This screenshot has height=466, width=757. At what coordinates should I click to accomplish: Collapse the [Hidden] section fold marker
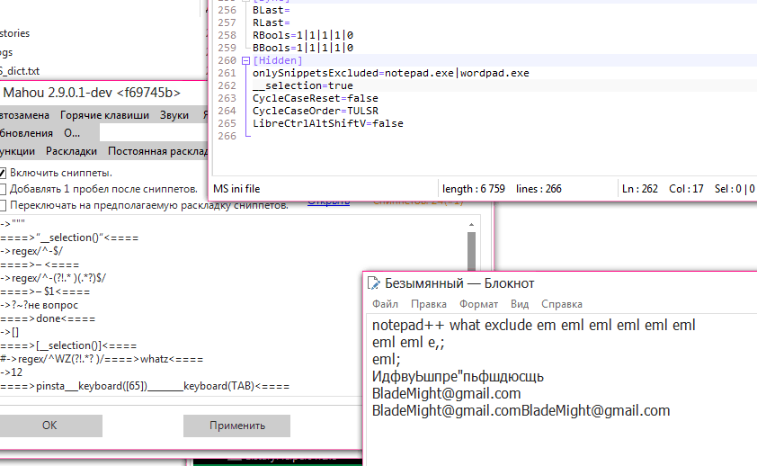click(245, 61)
